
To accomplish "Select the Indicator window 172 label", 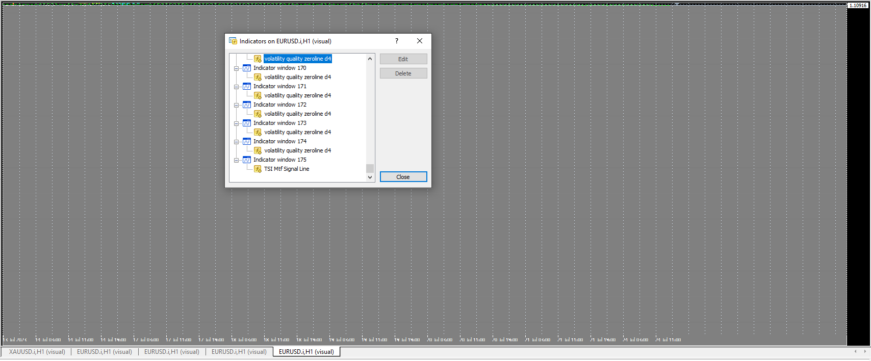I will pos(280,105).
